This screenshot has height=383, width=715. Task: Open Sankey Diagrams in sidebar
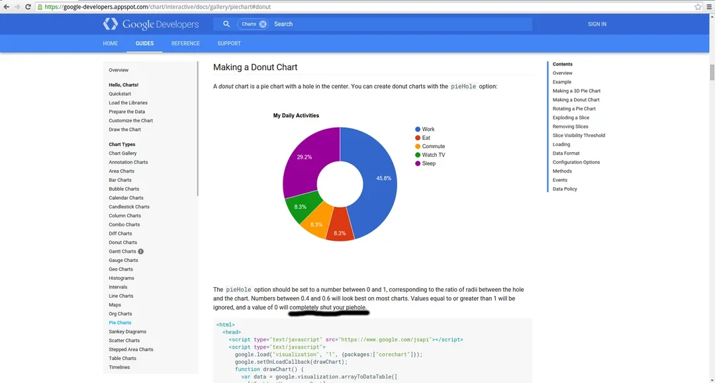tap(128, 331)
